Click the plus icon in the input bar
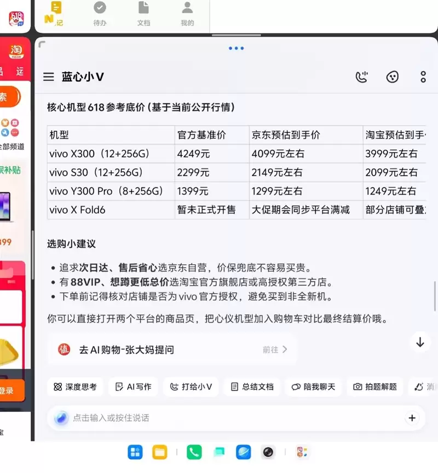 pos(412,418)
